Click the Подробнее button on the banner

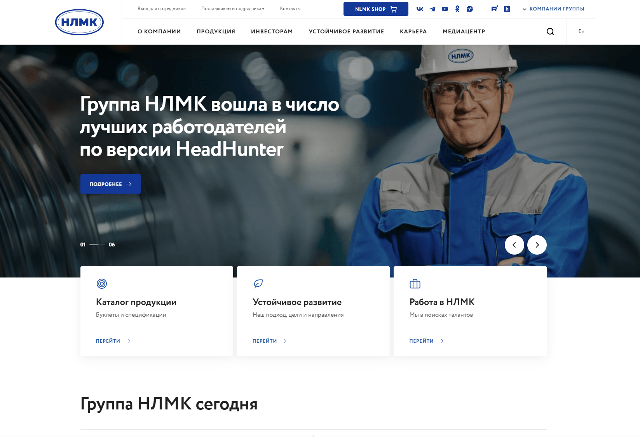(x=111, y=184)
